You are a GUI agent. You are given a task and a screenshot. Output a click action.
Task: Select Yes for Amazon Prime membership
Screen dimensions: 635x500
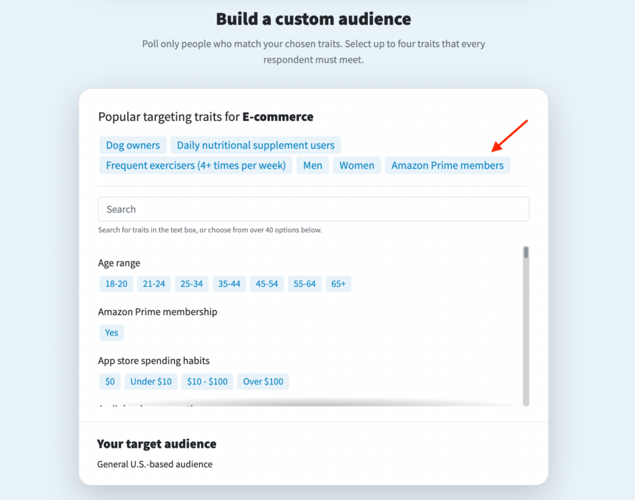(112, 333)
